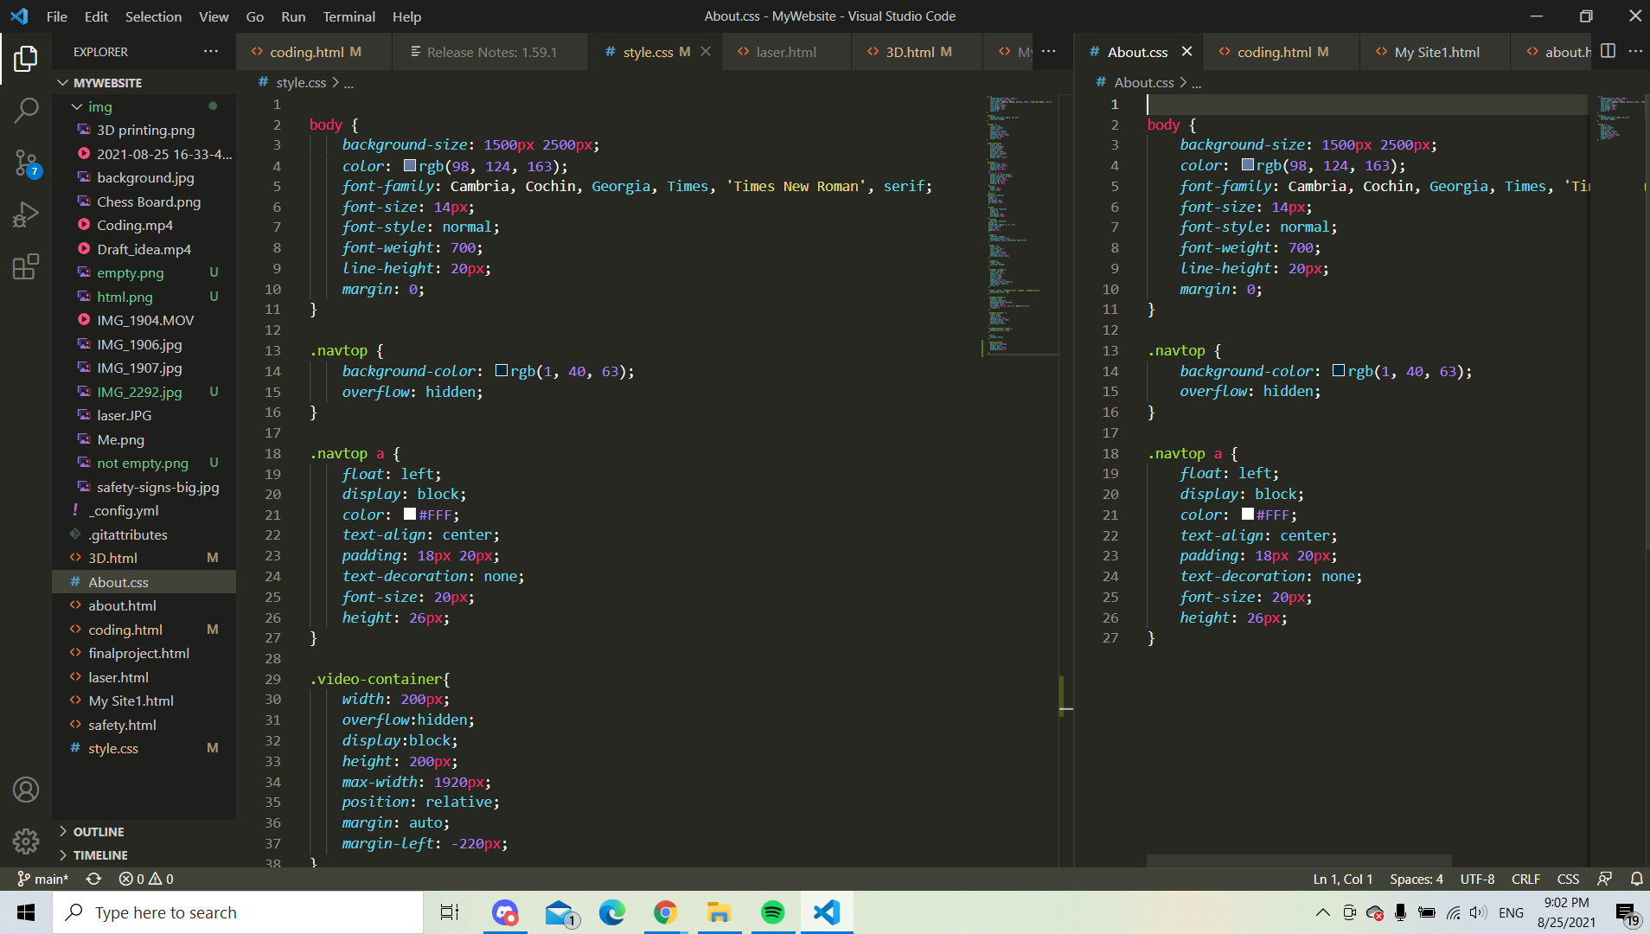Image resolution: width=1650 pixels, height=934 pixels.
Task: Open Windows Action Center notifications
Action: click(x=1627, y=913)
